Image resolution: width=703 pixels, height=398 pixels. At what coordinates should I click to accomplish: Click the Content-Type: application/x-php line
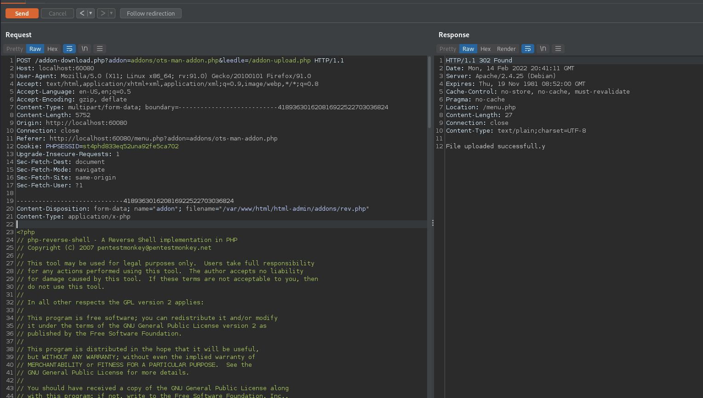[x=74, y=216]
